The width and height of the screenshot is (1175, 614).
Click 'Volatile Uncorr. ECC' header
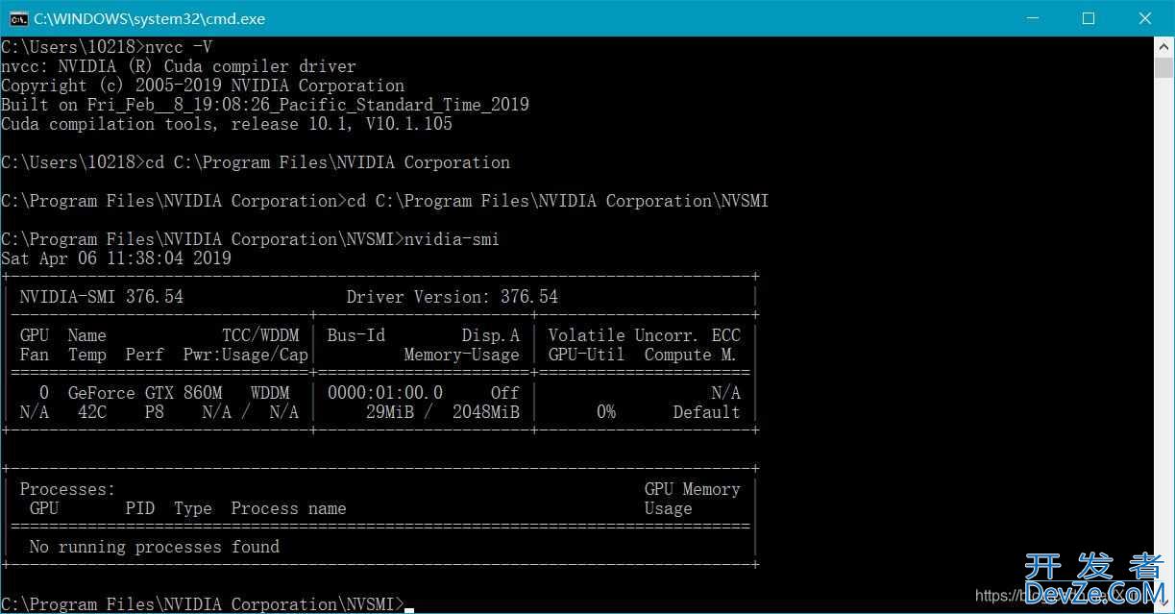coord(645,335)
